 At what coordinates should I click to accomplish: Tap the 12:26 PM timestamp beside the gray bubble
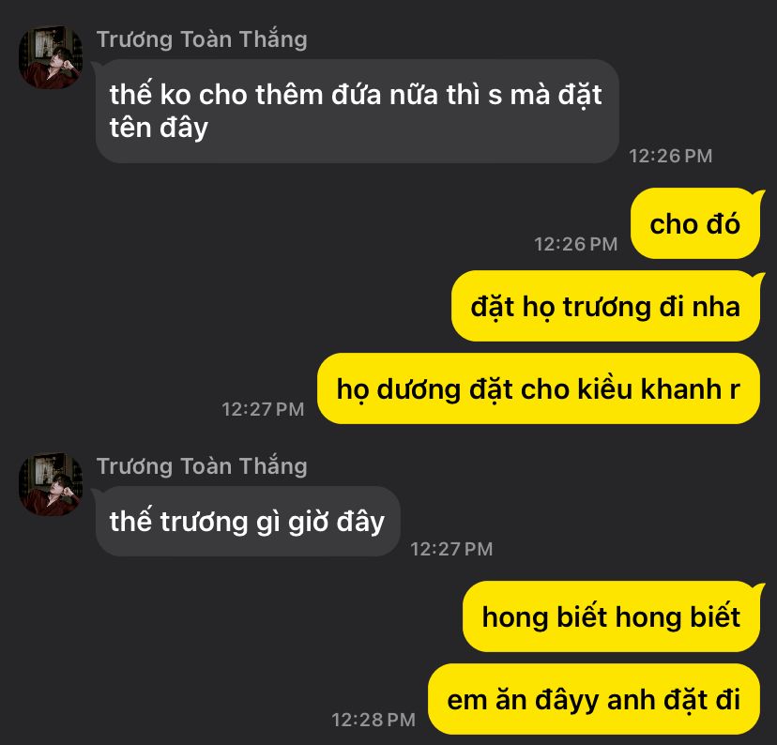(670, 156)
